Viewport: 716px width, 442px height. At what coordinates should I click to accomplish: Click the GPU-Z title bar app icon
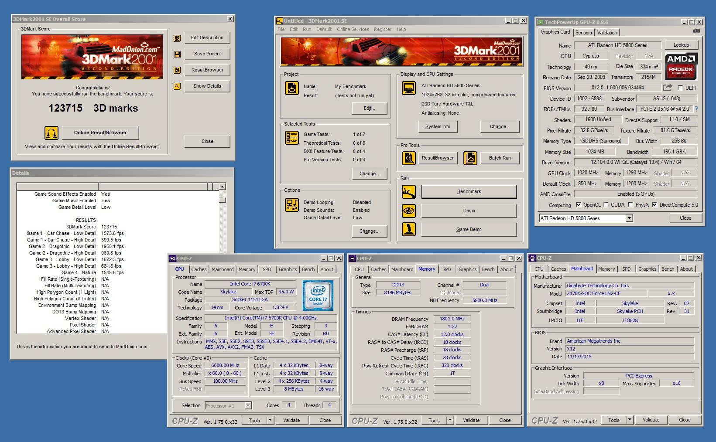pos(541,22)
